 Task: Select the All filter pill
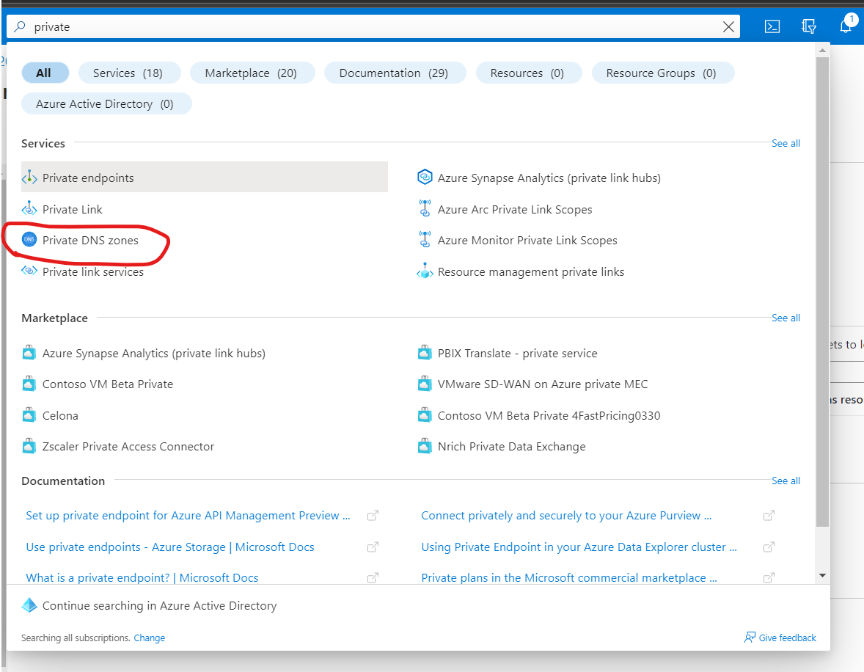click(45, 73)
